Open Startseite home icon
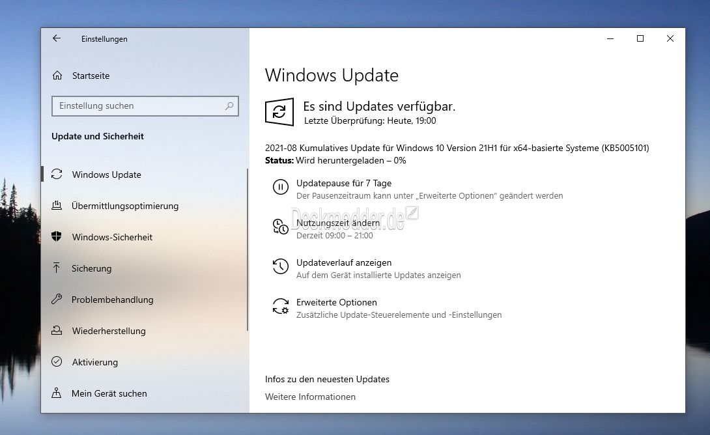Viewport: 710px width, 435px height. (x=57, y=75)
